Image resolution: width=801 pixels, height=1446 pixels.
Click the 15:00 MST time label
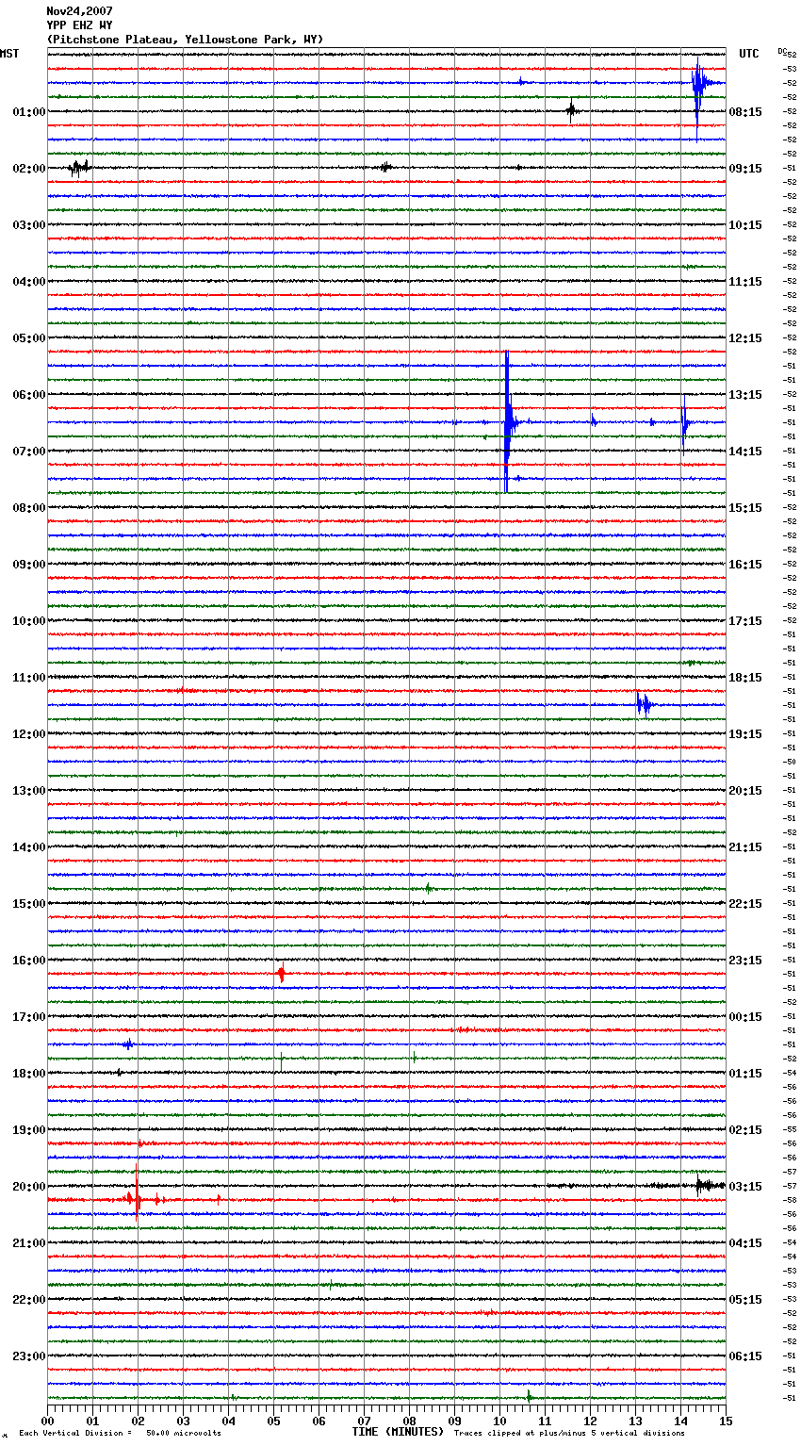point(29,904)
